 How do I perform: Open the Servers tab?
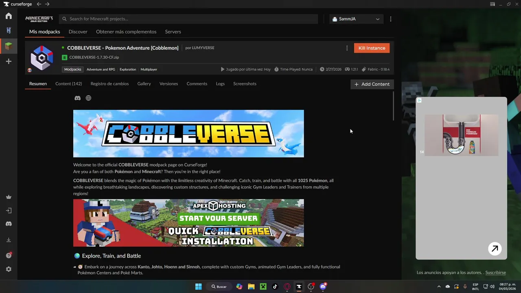pyautogui.click(x=173, y=32)
